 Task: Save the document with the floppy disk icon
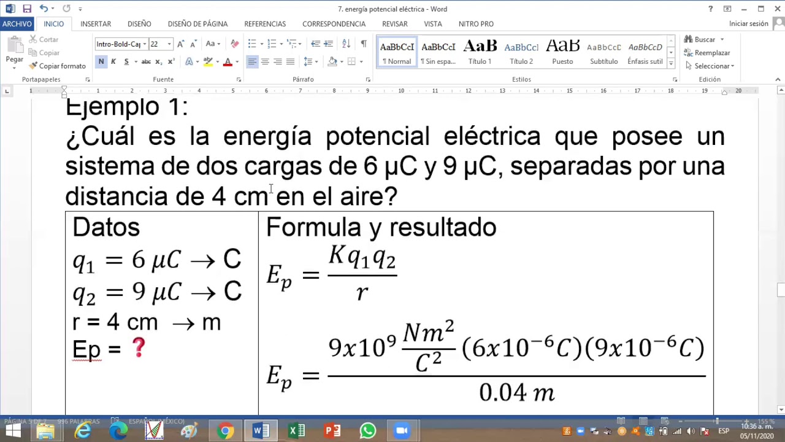click(27, 9)
